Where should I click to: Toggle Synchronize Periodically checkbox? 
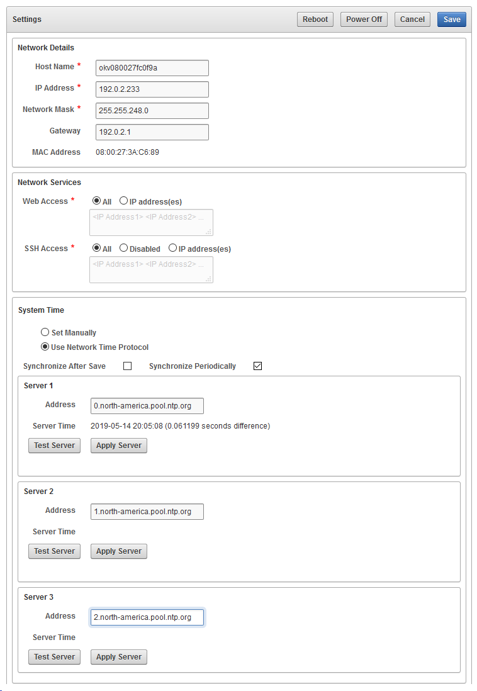[258, 366]
